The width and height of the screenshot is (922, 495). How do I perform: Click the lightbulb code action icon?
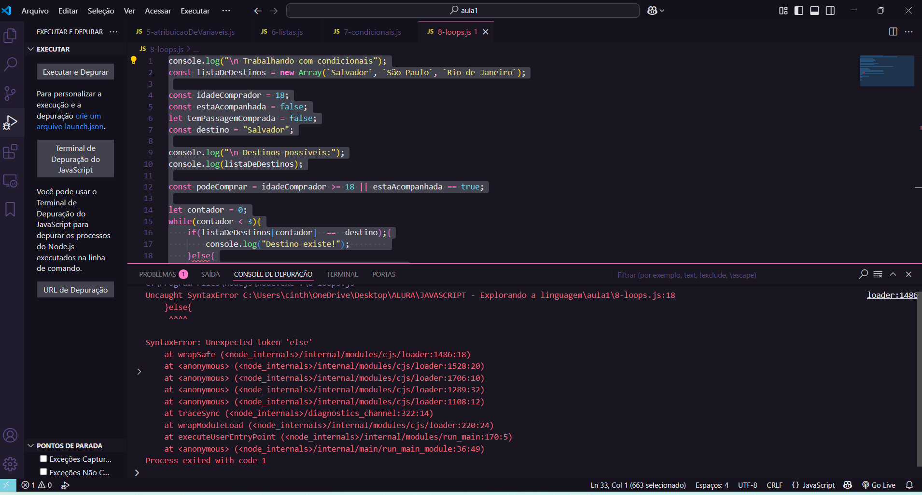click(134, 60)
